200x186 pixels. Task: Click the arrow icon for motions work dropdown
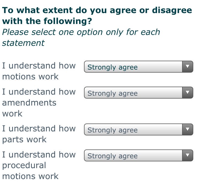[187, 67]
